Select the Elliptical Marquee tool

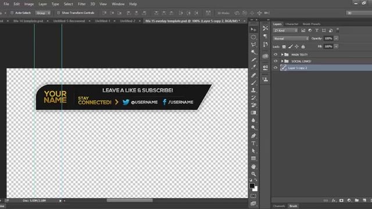253,37
